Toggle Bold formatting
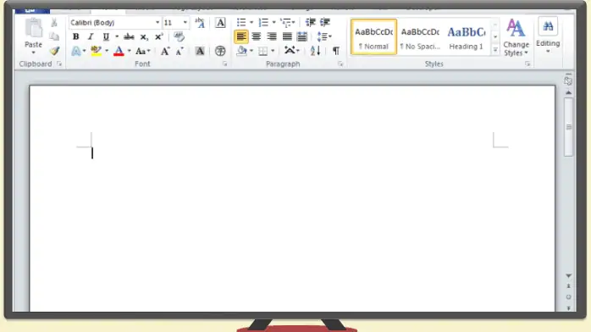 point(75,36)
